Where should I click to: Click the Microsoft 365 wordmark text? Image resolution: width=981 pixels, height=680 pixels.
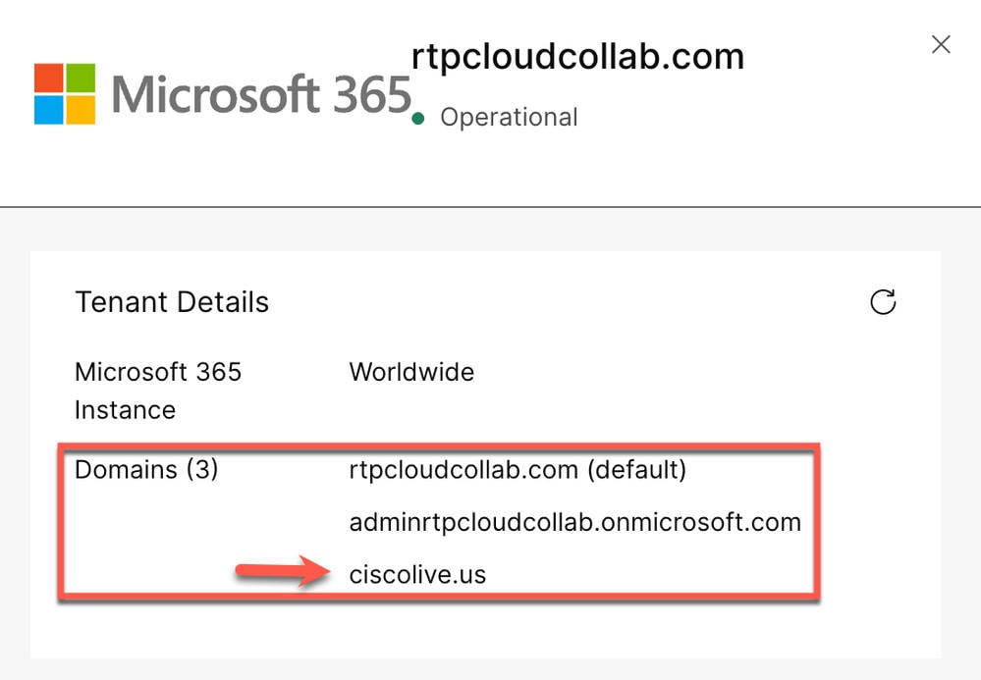(x=261, y=94)
